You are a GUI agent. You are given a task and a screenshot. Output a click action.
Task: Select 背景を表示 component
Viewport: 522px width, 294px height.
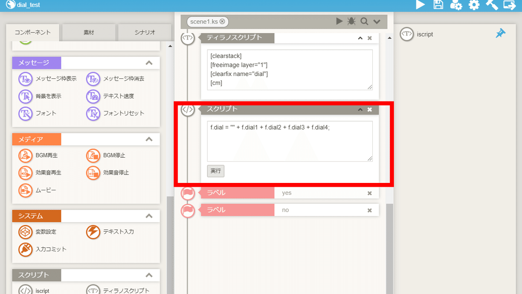click(40, 96)
